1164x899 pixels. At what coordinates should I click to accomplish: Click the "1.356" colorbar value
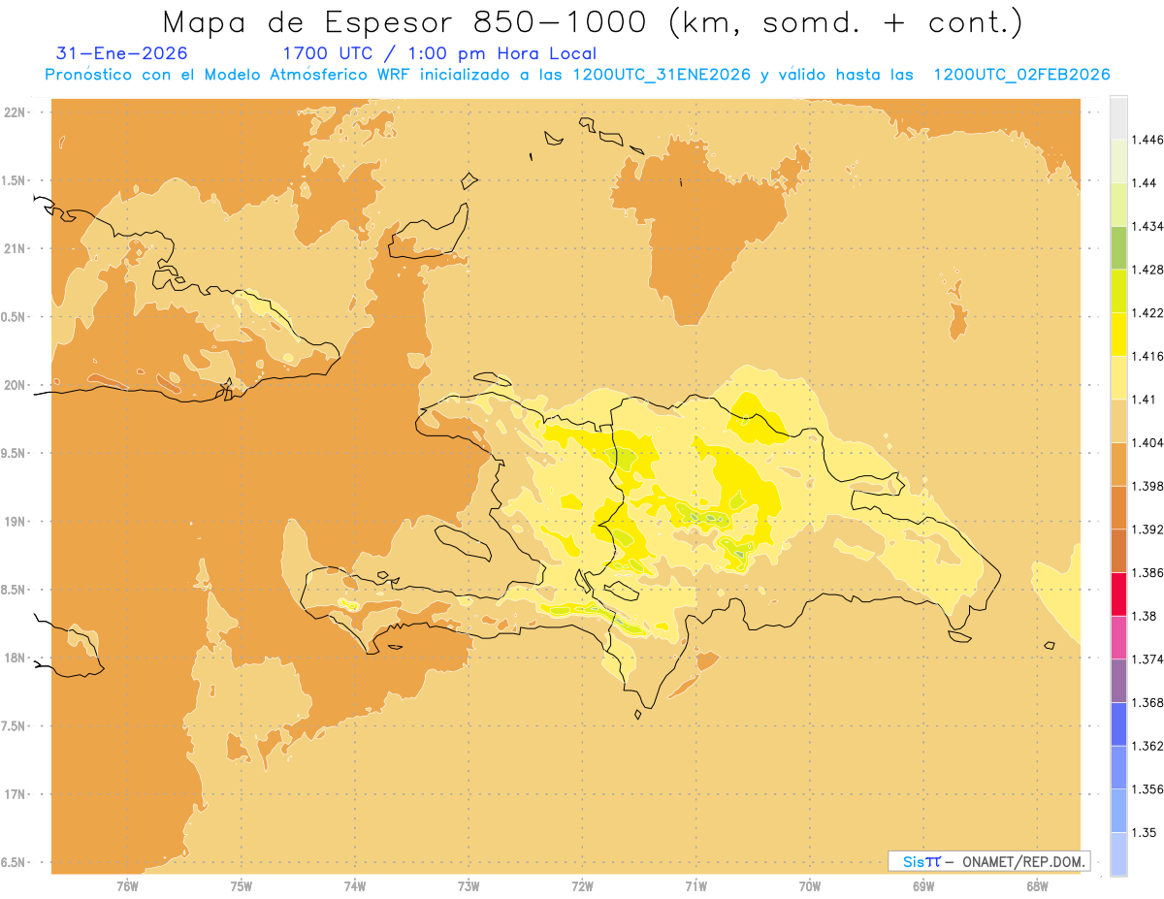tap(1147, 789)
